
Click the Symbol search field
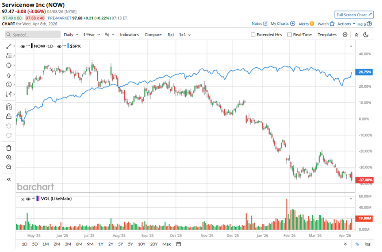coord(33,35)
